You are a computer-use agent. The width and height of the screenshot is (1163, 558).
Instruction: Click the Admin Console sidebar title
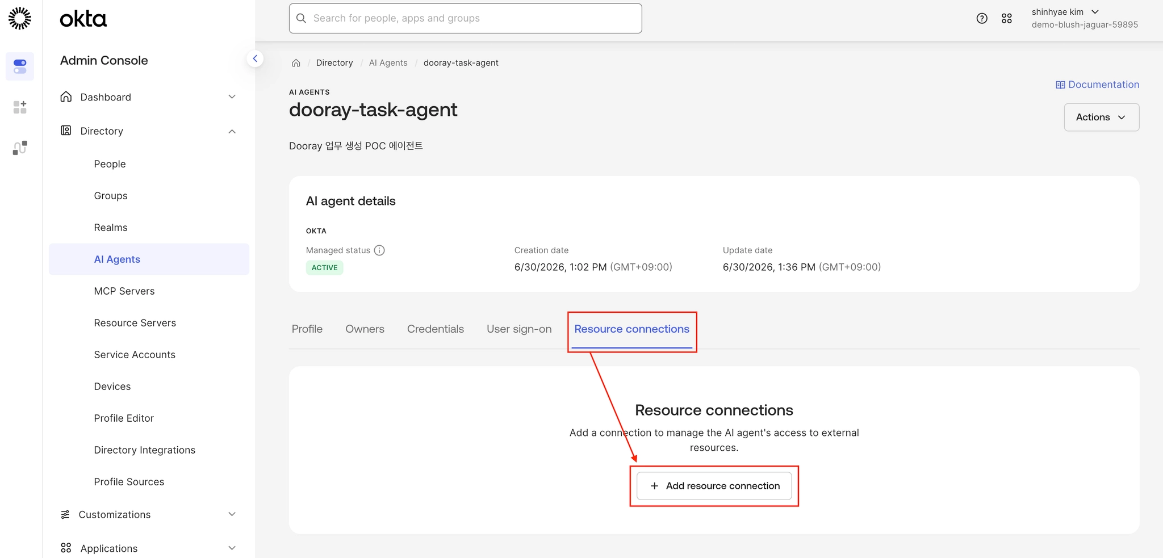tap(104, 60)
